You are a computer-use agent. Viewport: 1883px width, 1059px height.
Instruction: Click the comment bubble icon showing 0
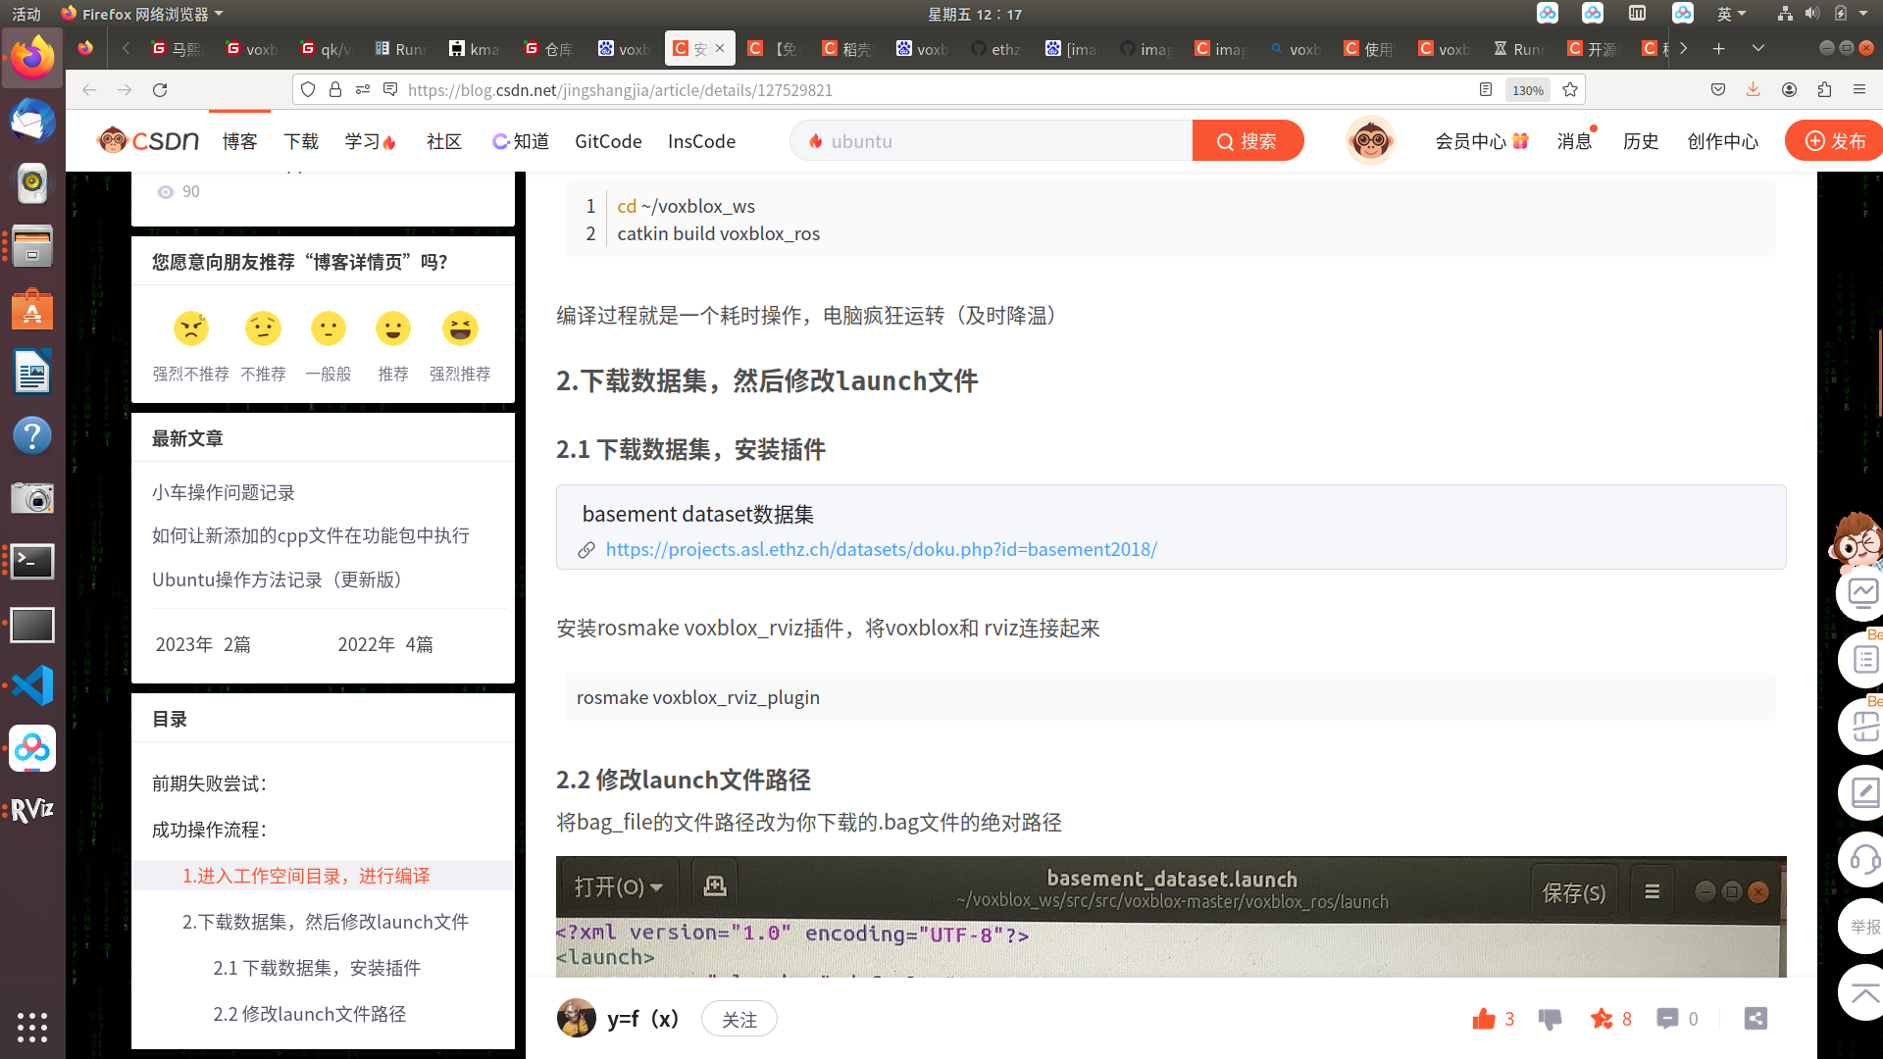pos(1667,1019)
